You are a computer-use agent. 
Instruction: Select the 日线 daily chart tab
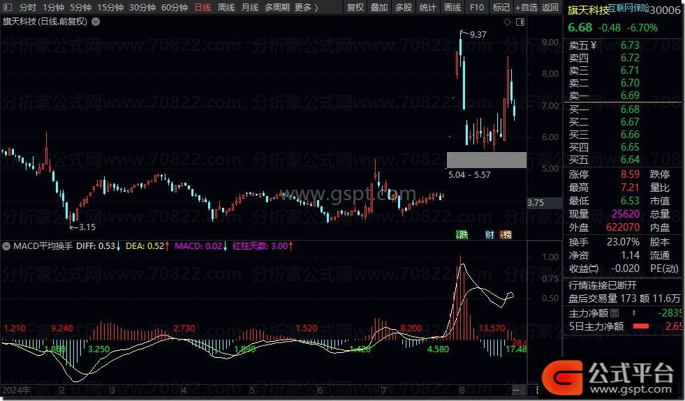202,8
